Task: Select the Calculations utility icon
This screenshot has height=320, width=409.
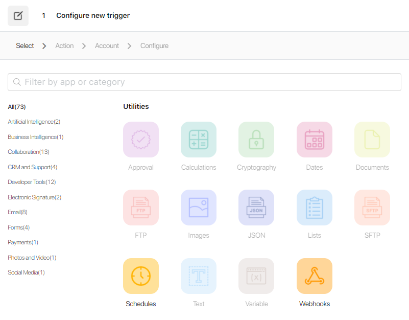Action: 199,140
